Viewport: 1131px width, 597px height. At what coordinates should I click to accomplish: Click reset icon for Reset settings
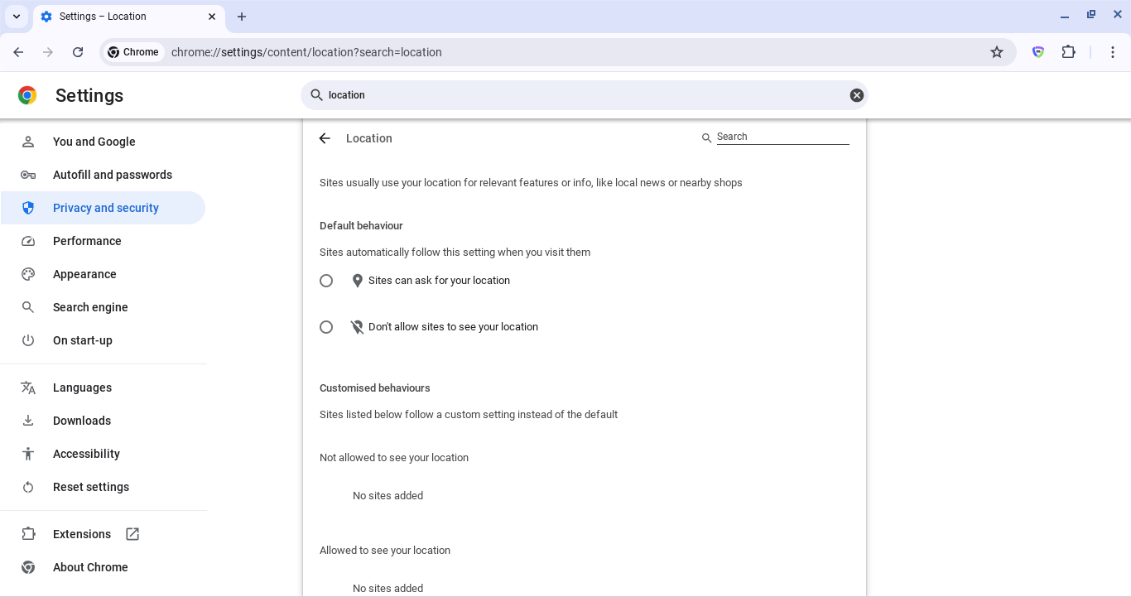pos(28,487)
